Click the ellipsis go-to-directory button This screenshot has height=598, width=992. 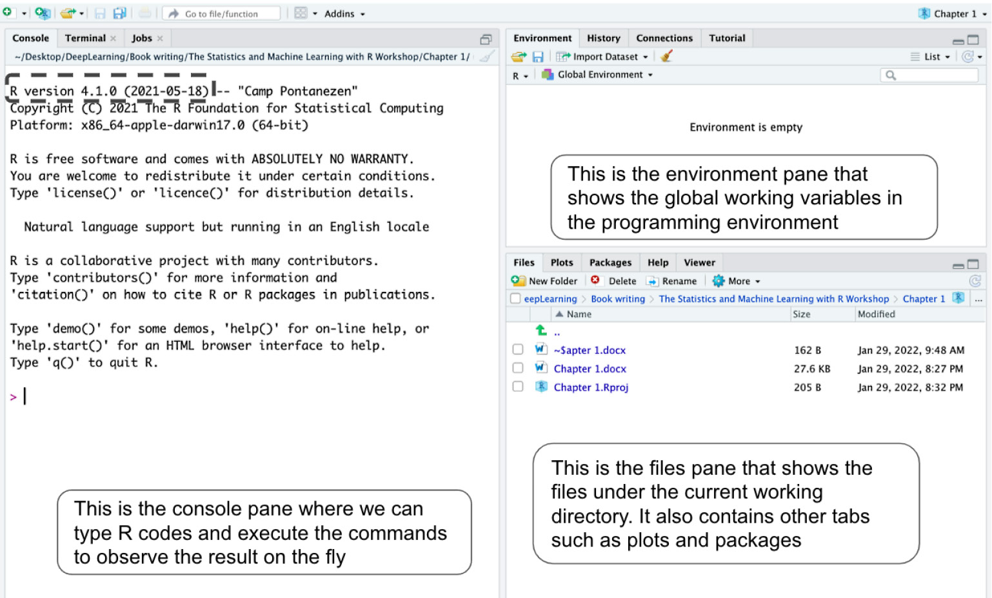point(978,300)
